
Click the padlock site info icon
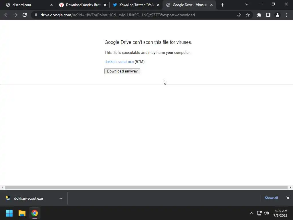(x=36, y=15)
